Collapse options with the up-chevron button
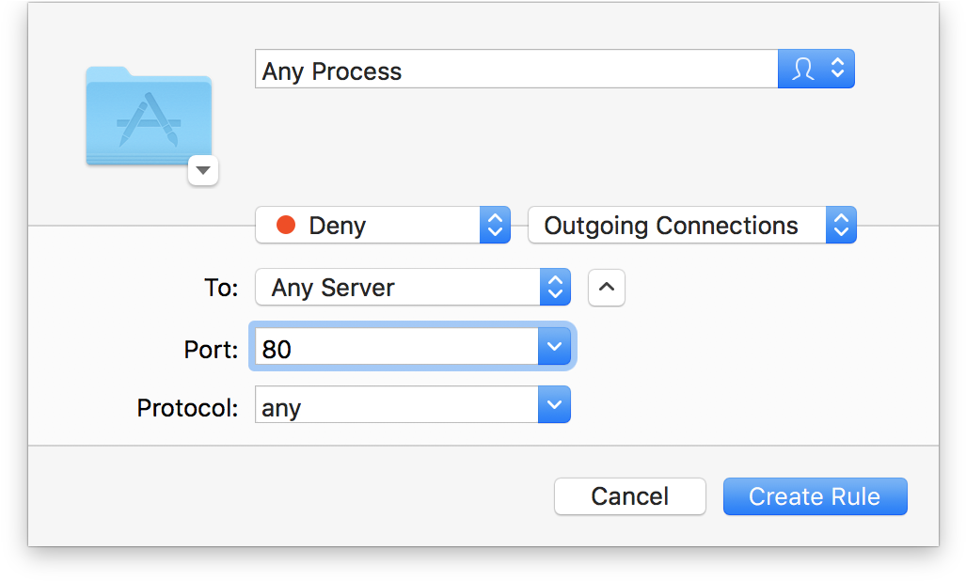966x581 pixels. pos(607,288)
